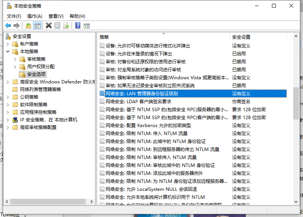
Task: Click the policy icon beside 设备: 允许在未登录的情况下弹出
Action: [102, 53]
